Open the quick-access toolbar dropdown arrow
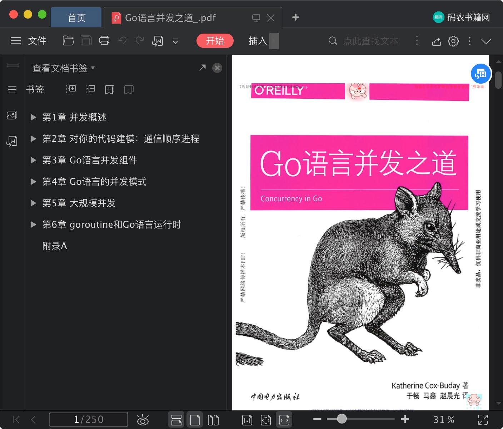This screenshot has height=429, width=503. pyautogui.click(x=175, y=41)
